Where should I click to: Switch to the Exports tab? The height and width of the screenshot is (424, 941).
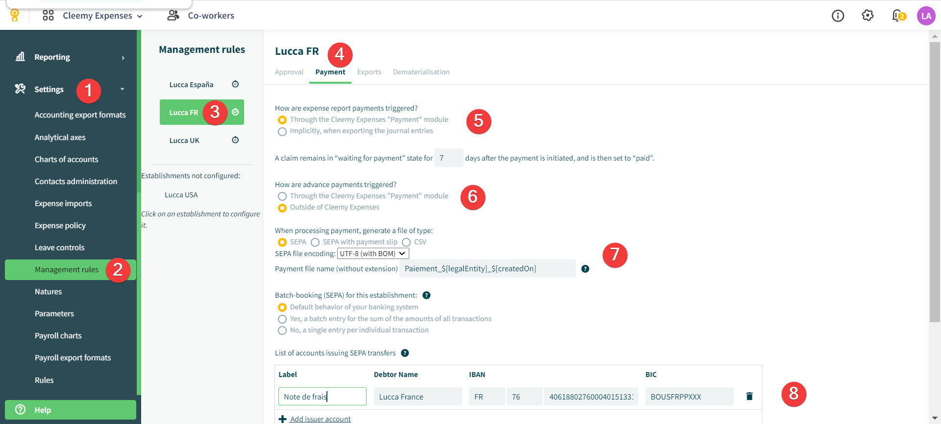tap(369, 72)
